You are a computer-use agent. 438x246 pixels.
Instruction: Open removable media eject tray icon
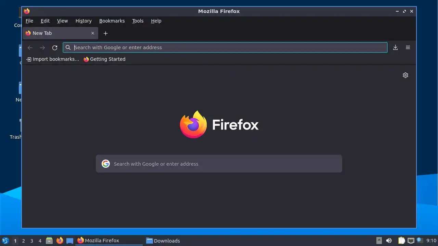coord(379,241)
